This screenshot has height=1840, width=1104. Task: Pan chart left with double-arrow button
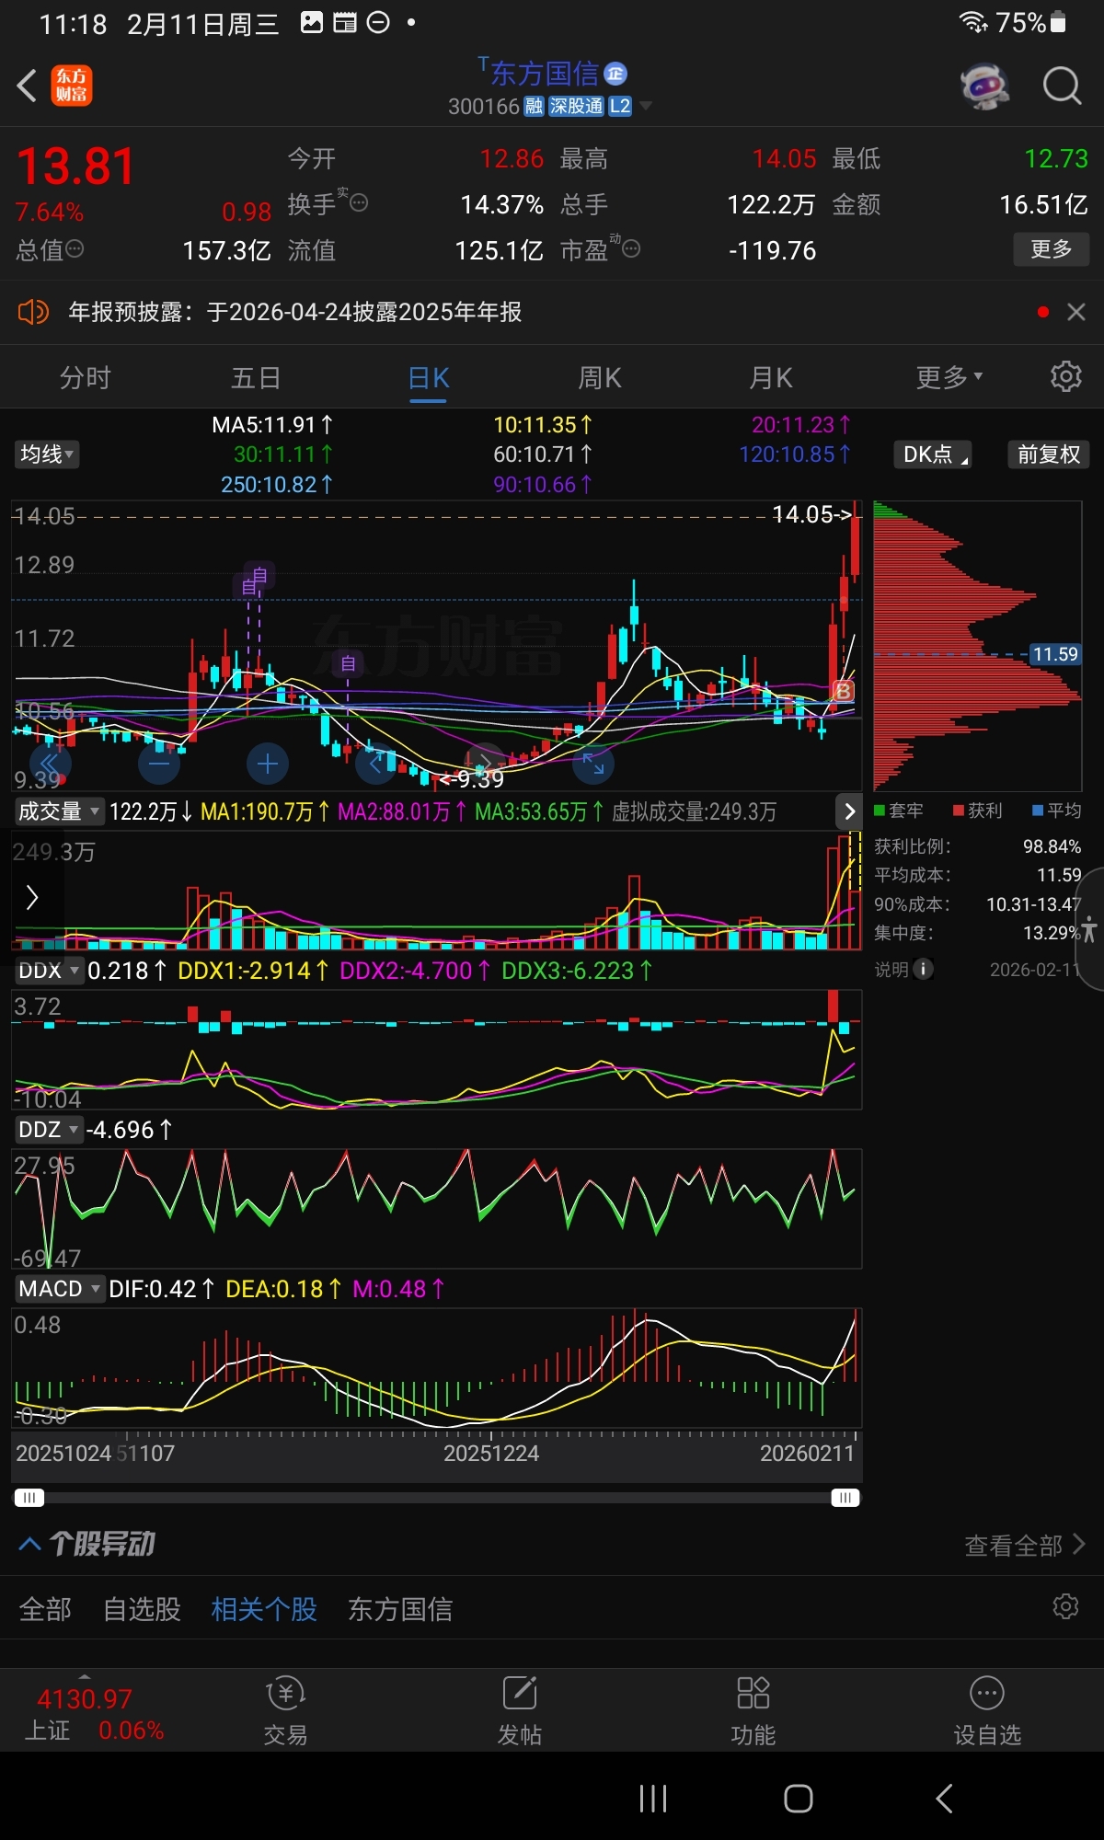(x=50, y=763)
